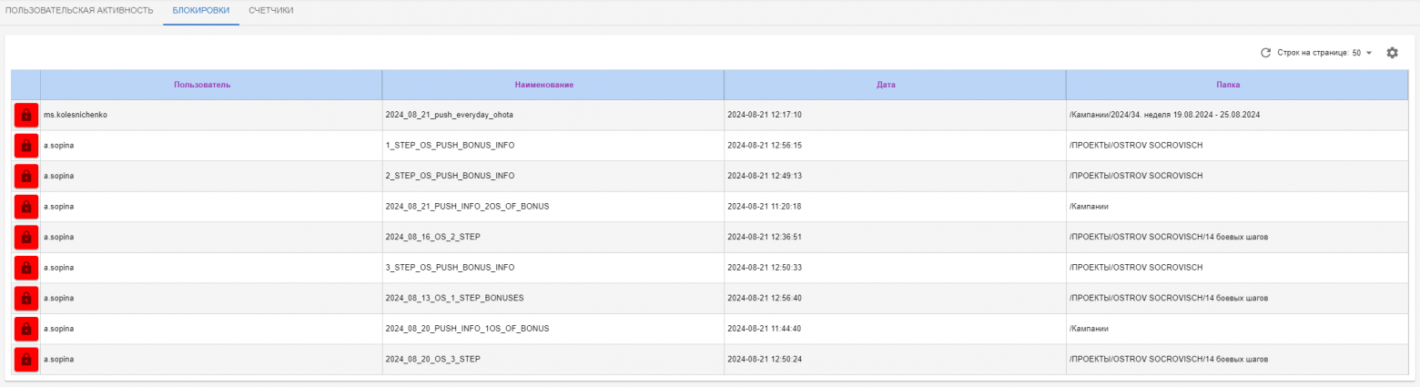Unlock the 2024_08_16_OS_2_STEP entry
The width and height of the screenshot is (1420, 387).
click(25, 238)
